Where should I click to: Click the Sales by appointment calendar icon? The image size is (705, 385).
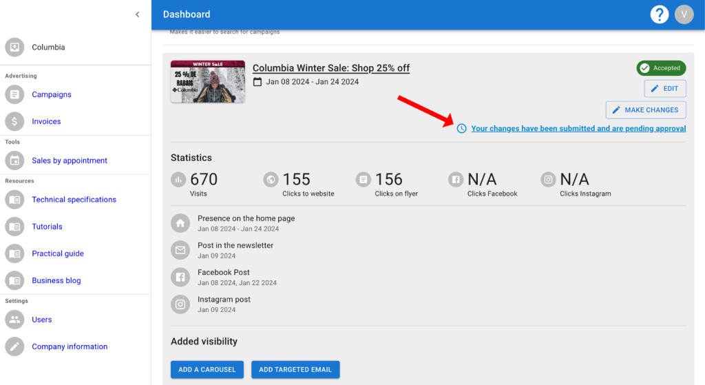[14, 160]
